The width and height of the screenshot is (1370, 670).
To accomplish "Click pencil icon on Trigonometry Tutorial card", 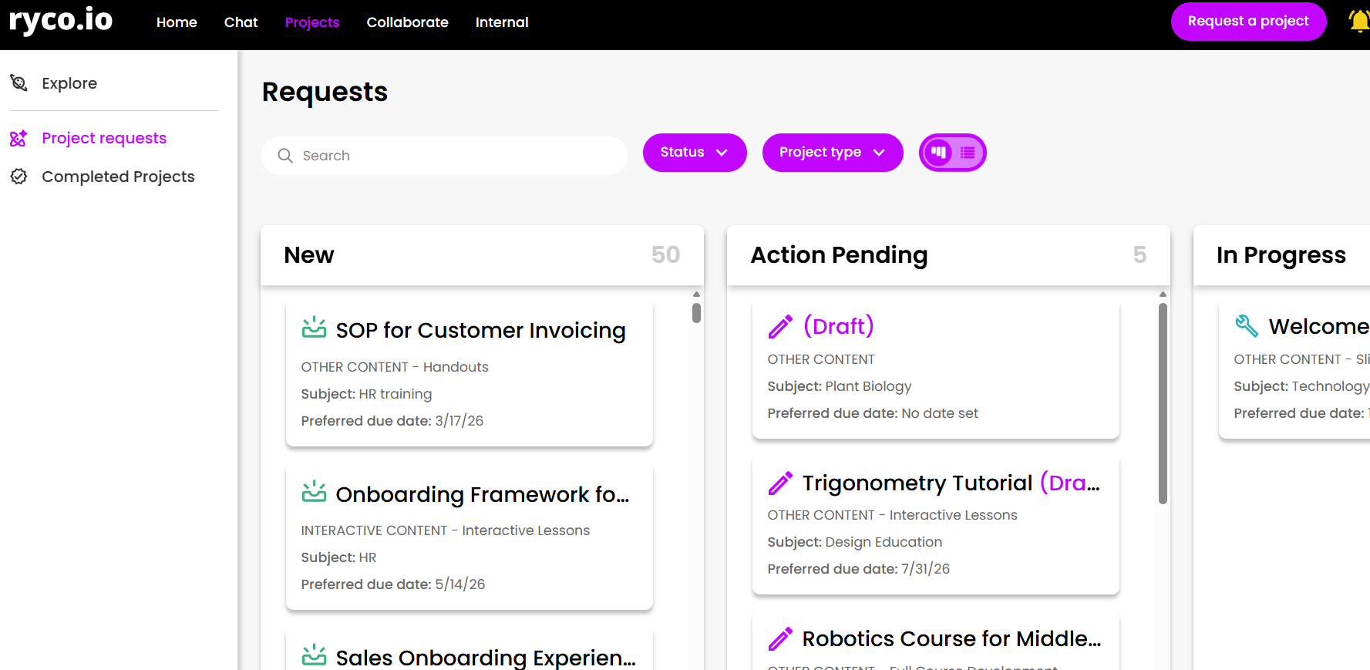I will coord(780,483).
